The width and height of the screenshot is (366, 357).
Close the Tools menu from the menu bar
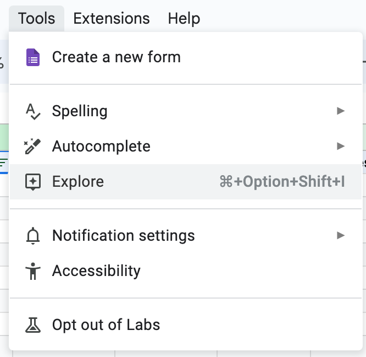pyautogui.click(x=36, y=18)
